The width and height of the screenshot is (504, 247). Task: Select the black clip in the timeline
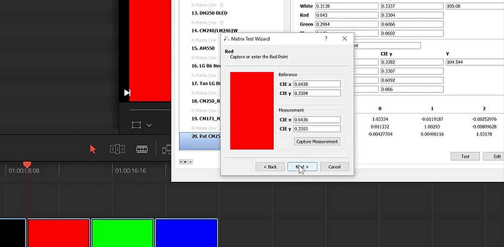click(13, 233)
